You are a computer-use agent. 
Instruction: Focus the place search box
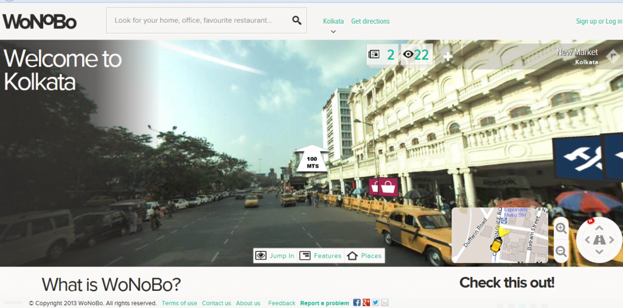click(206, 20)
